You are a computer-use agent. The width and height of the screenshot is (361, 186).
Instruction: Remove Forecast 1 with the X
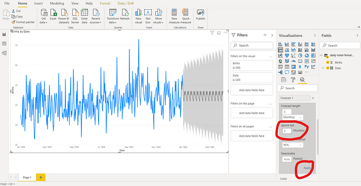[313, 98]
